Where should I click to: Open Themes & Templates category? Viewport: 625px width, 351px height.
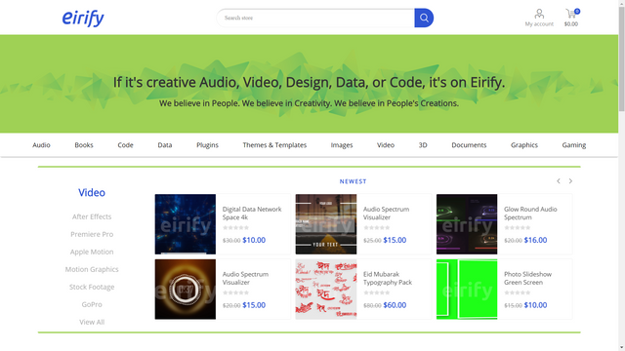pyautogui.click(x=274, y=145)
